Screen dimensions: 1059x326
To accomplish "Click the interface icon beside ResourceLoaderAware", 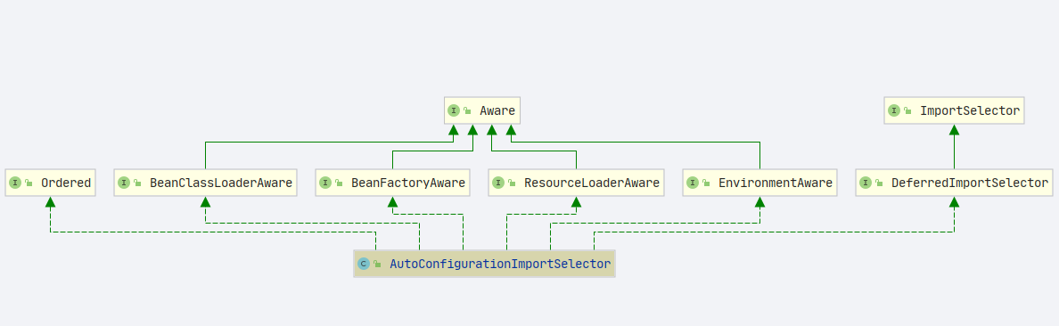I will click(x=498, y=183).
